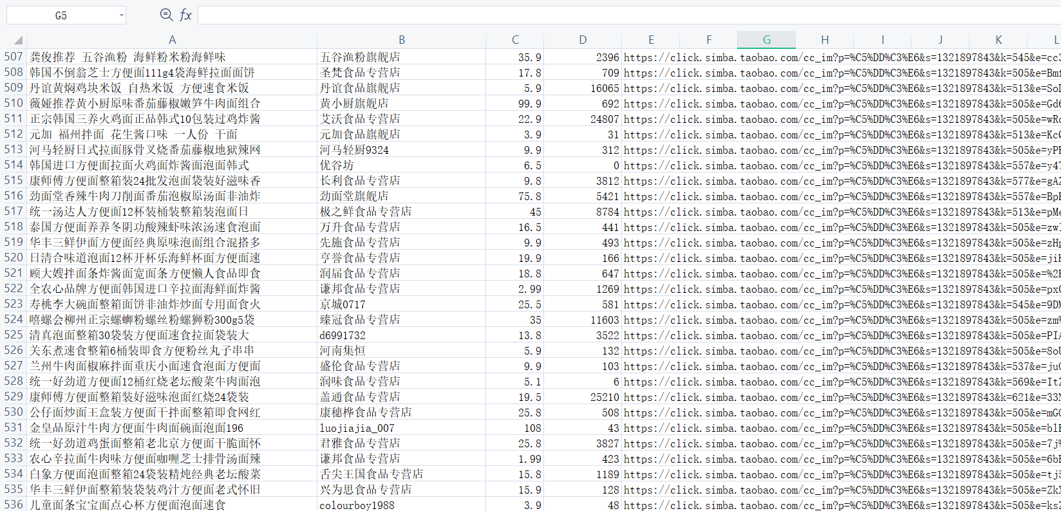Viewport: 1061px width, 511px height.
Task: Click cell containing 元加食品旗舰店
Action: 401,135
